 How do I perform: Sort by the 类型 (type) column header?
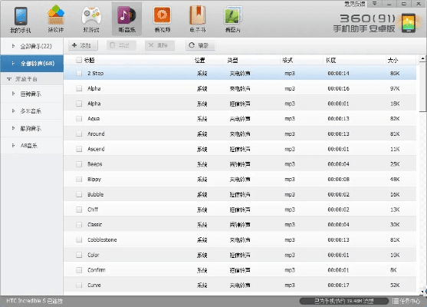pos(233,61)
